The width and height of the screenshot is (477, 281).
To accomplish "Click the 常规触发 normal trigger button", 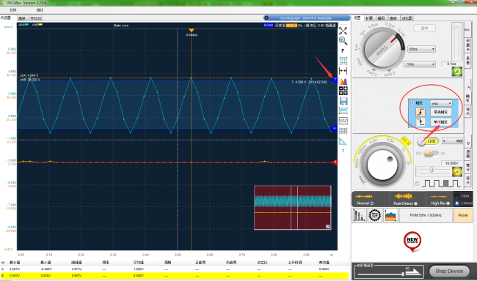I will point(441,112).
